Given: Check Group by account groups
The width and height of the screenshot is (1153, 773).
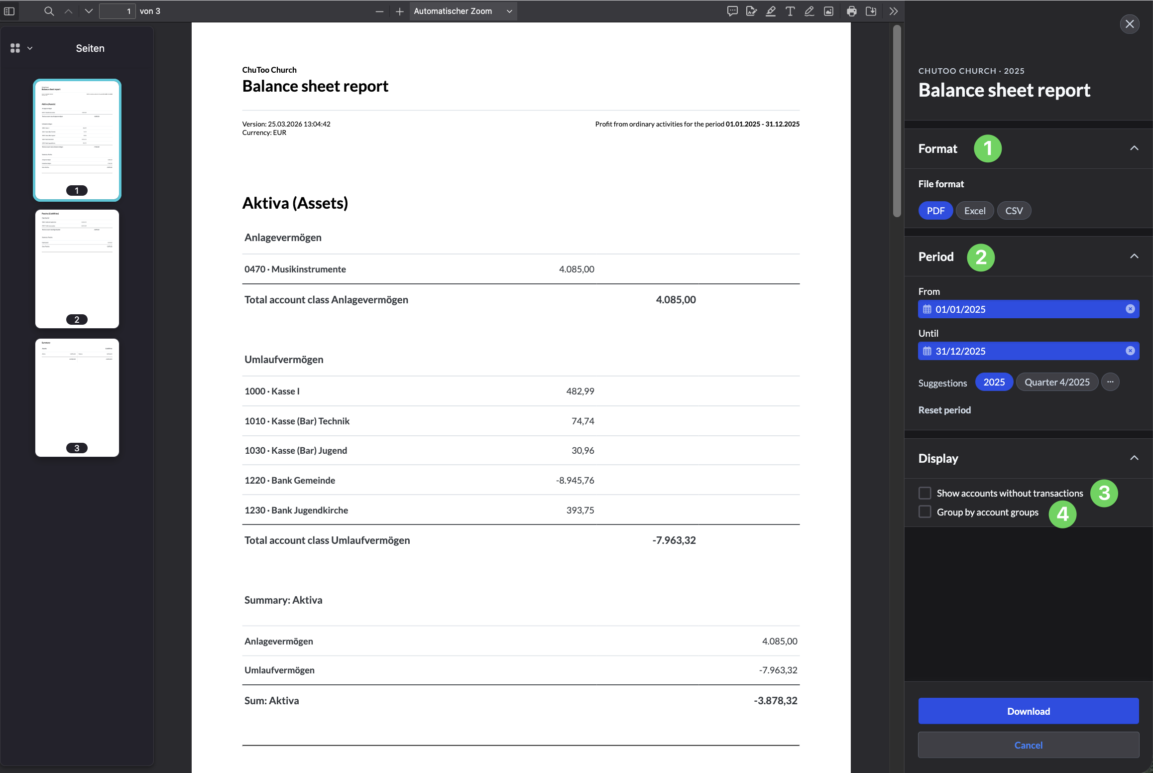Looking at the screenshot, I should [925, 512].
